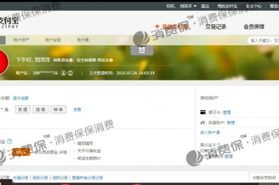Click 管理 next to 支付宝购物卡
279x185 pixels.
[x=229, y=156]
